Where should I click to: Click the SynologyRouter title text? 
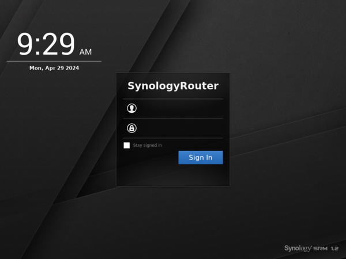(x=173, y=86)
